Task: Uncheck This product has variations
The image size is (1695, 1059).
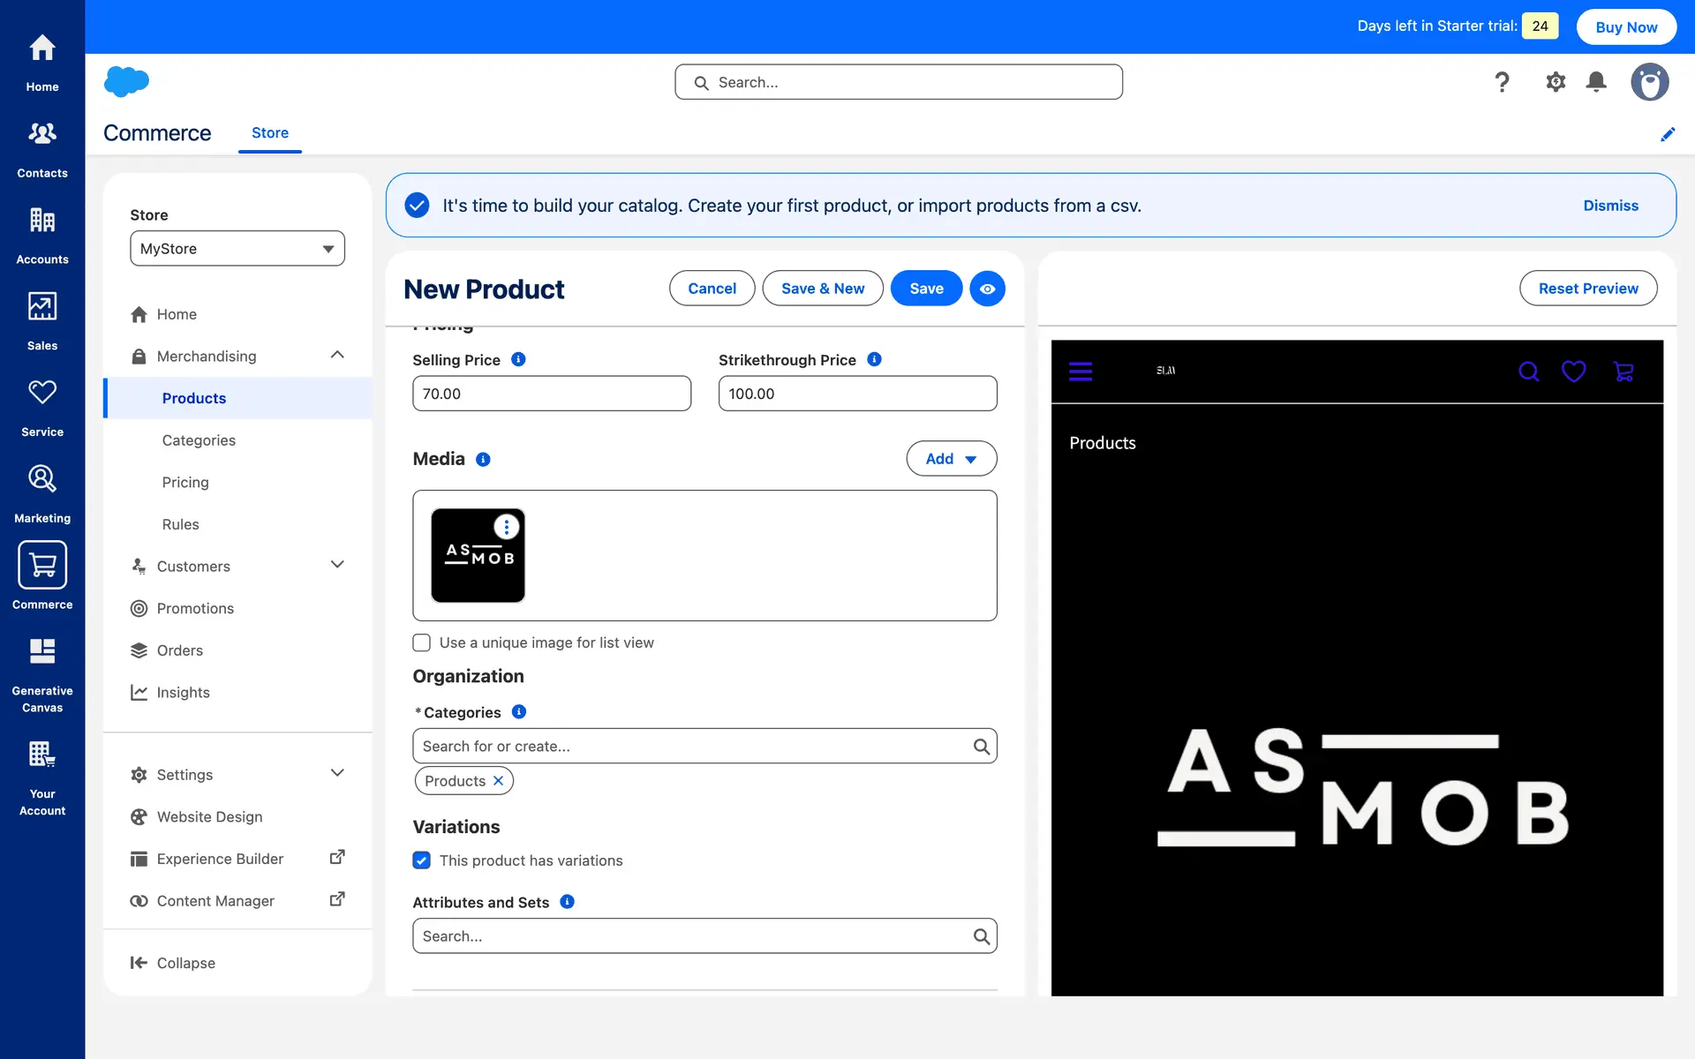Action: (x=422, y=860)
